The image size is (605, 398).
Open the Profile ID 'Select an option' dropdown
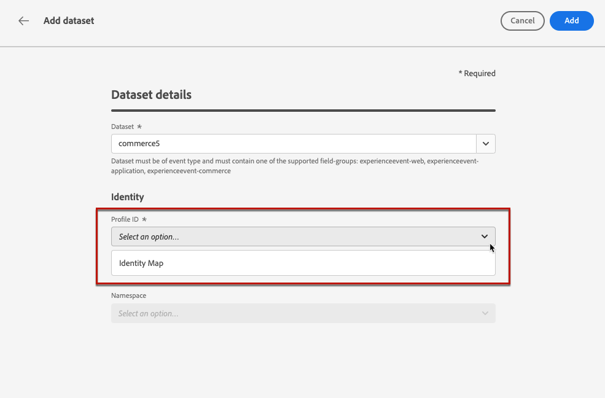[x=295, y=236]
